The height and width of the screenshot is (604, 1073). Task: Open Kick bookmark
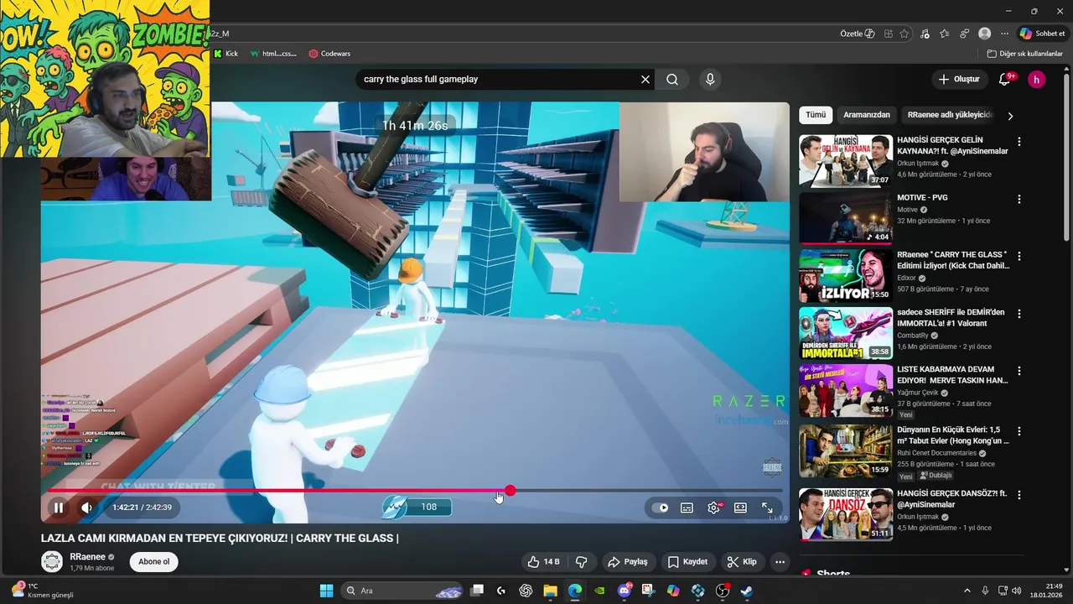[x=225, y=54]
